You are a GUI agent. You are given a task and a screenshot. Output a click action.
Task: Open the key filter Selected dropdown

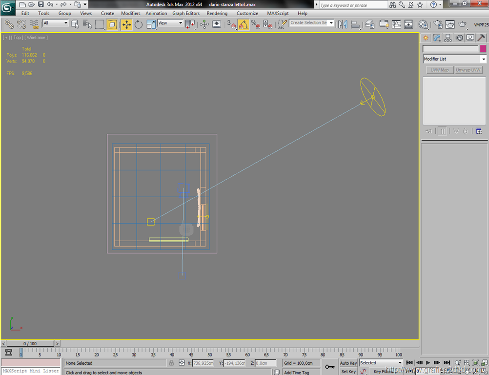point(381,363)
